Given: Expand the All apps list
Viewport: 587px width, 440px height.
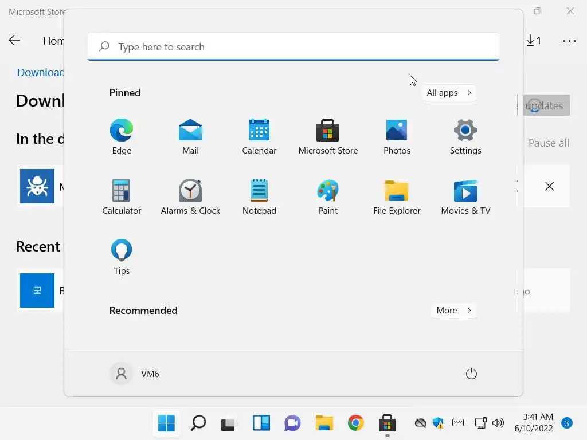Looking at the screenshot, I should point(449,93).
